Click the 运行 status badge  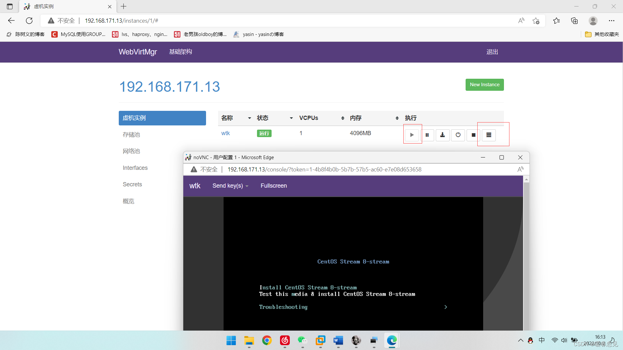pyautogui.click(x=264, y=133)
